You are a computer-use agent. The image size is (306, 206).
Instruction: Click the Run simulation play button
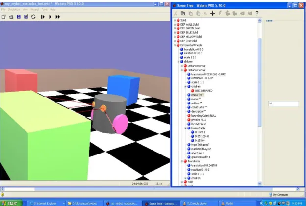(x=50, y=17)
